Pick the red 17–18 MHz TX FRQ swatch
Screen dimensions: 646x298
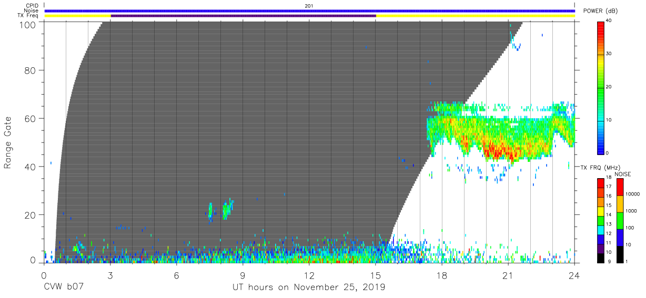[601, 183]
